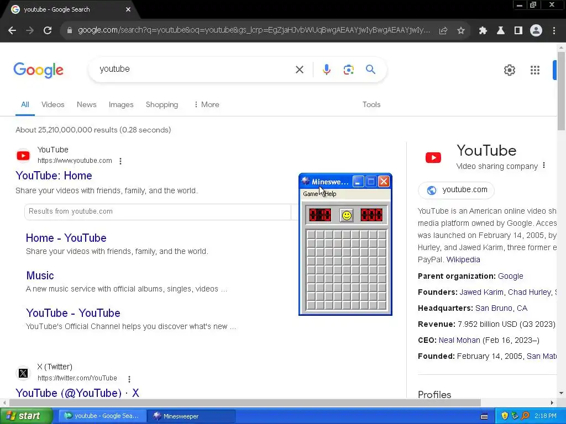Expand the More search filters

pyautogui.click(x=207, y=104)
